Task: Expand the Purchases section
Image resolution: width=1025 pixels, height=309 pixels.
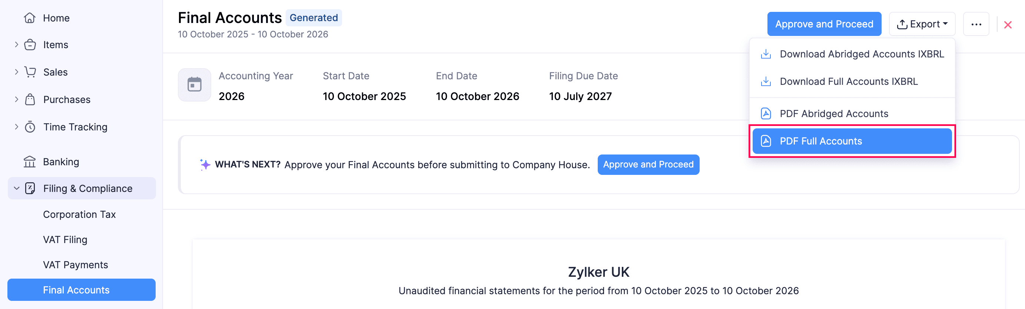Action: point(16,99)
